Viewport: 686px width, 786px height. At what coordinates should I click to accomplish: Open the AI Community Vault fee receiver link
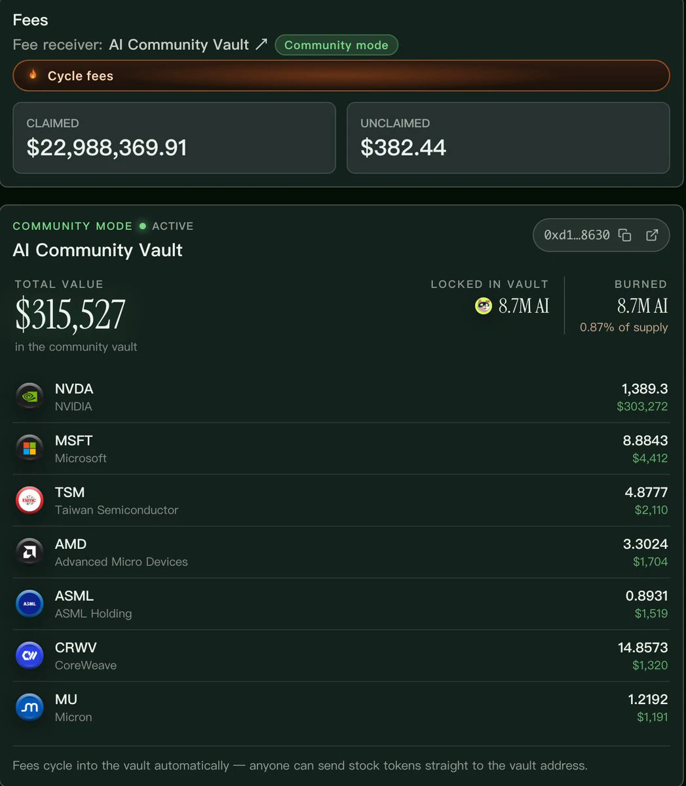click(188, 45)
